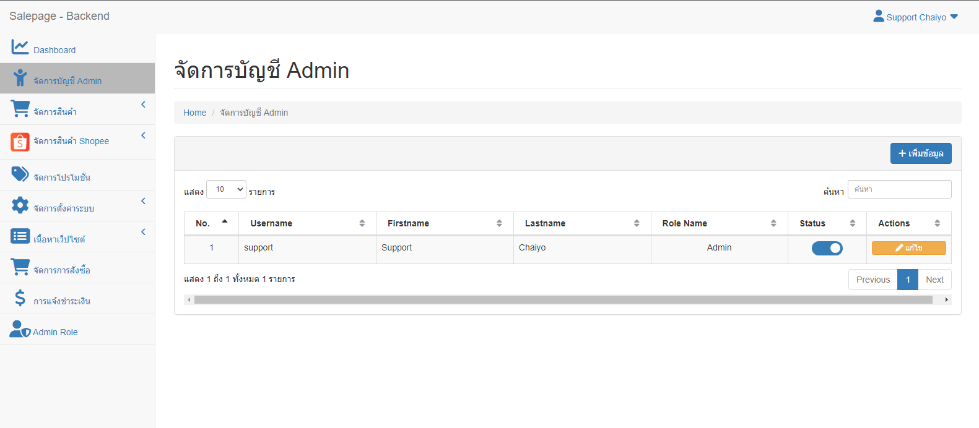Click the website content list icon
The image size is (979, 428).
click(x=20, y=236)
